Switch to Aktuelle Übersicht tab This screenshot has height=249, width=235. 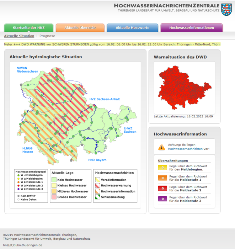(80, 28)
